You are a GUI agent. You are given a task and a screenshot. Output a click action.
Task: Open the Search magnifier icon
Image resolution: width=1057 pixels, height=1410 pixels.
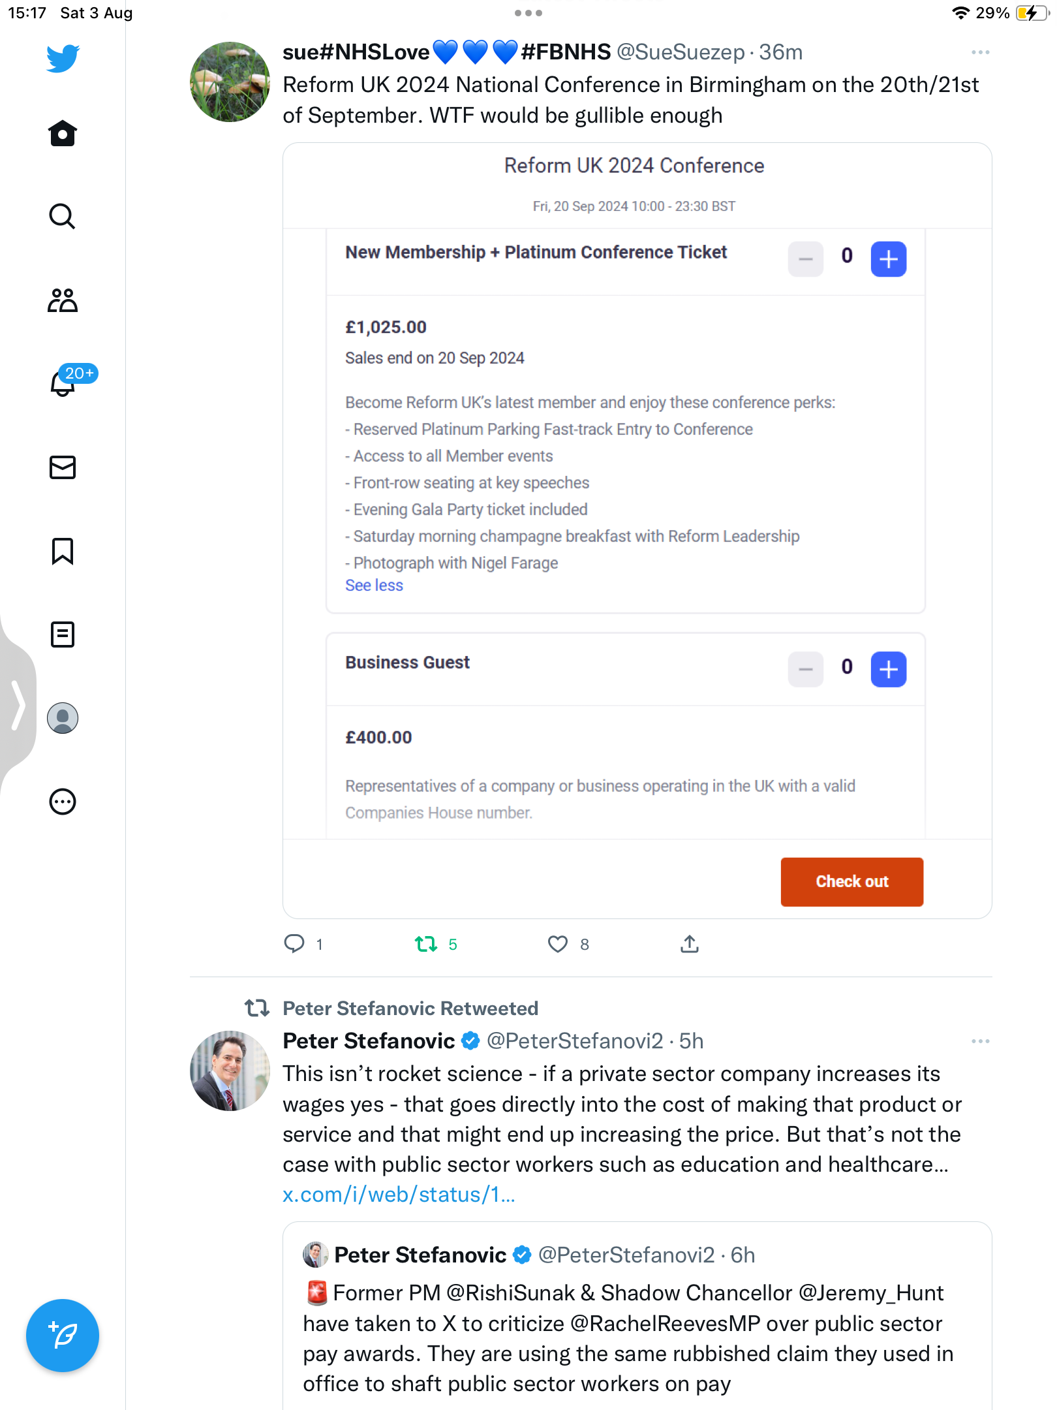click(63, 216)
